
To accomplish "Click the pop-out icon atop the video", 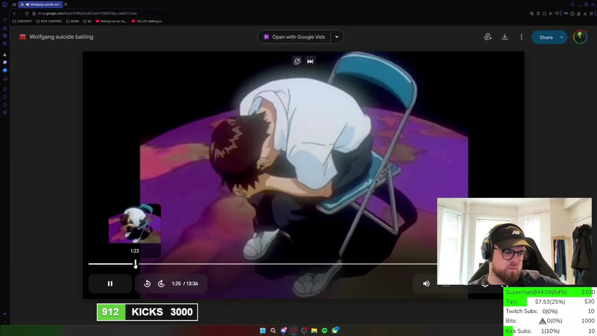I will coord(297,61).
